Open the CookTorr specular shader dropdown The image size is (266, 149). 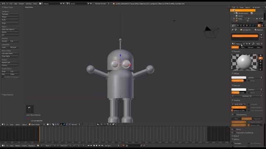(255, 90)
